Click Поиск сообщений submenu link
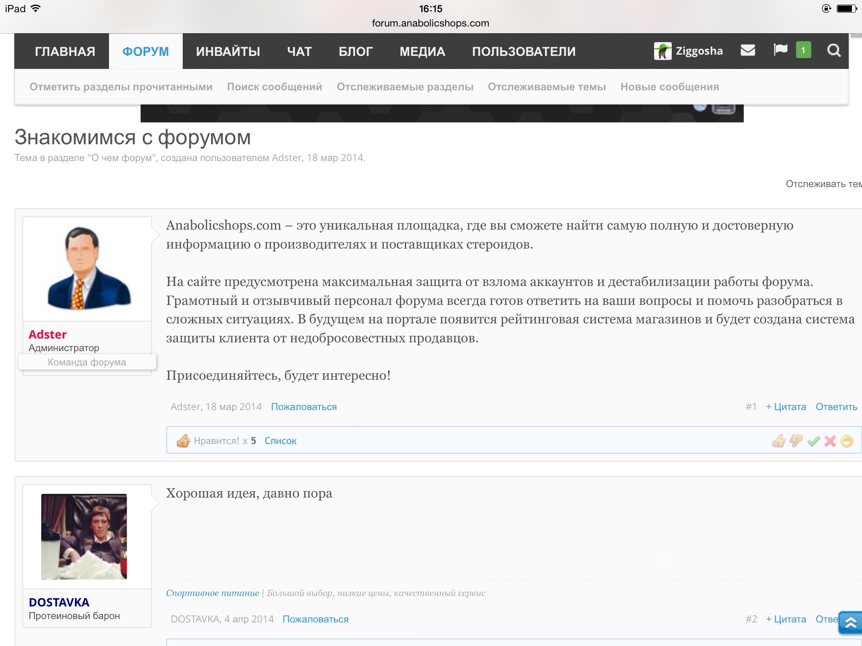 pyautogui.click(x=274, y=87)
